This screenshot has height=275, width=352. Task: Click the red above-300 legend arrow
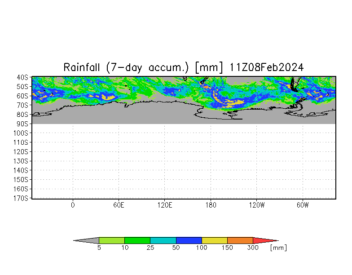click(264, 241)
